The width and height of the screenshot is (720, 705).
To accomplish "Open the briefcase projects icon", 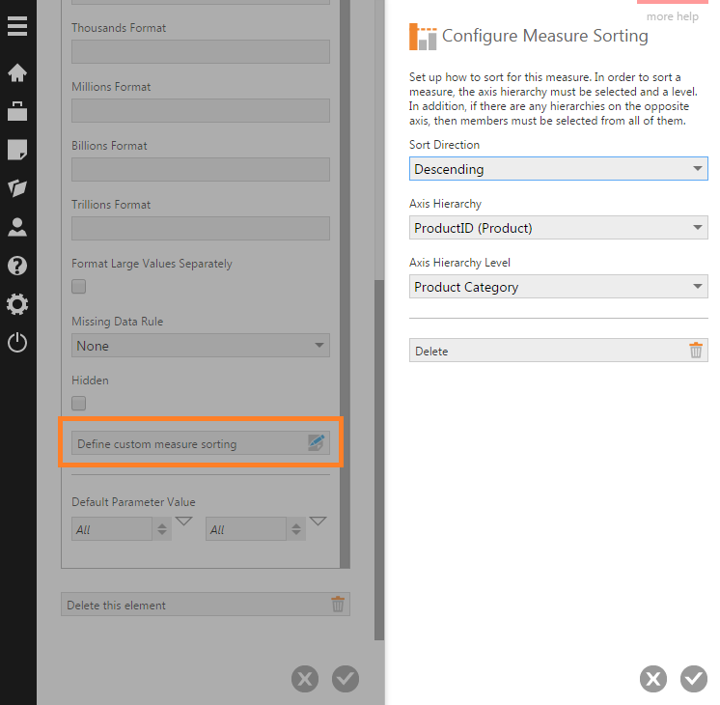I will pyautogui.click(x=17, y=111).
